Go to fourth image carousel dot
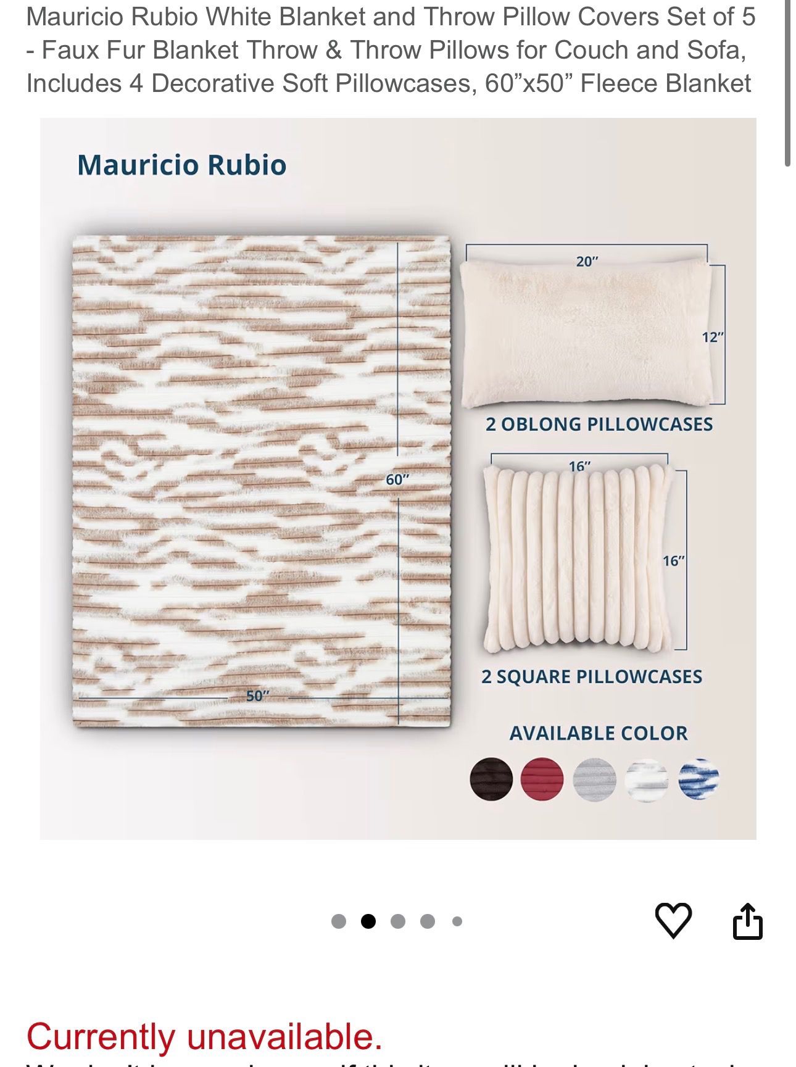 (428, 921)
